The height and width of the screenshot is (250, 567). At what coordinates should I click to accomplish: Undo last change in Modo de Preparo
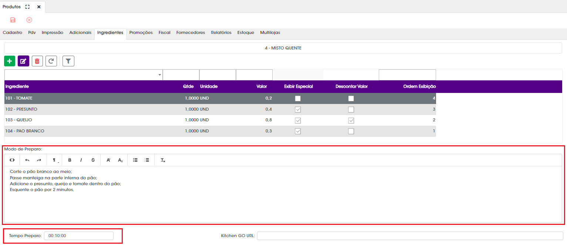coord(27,160)
